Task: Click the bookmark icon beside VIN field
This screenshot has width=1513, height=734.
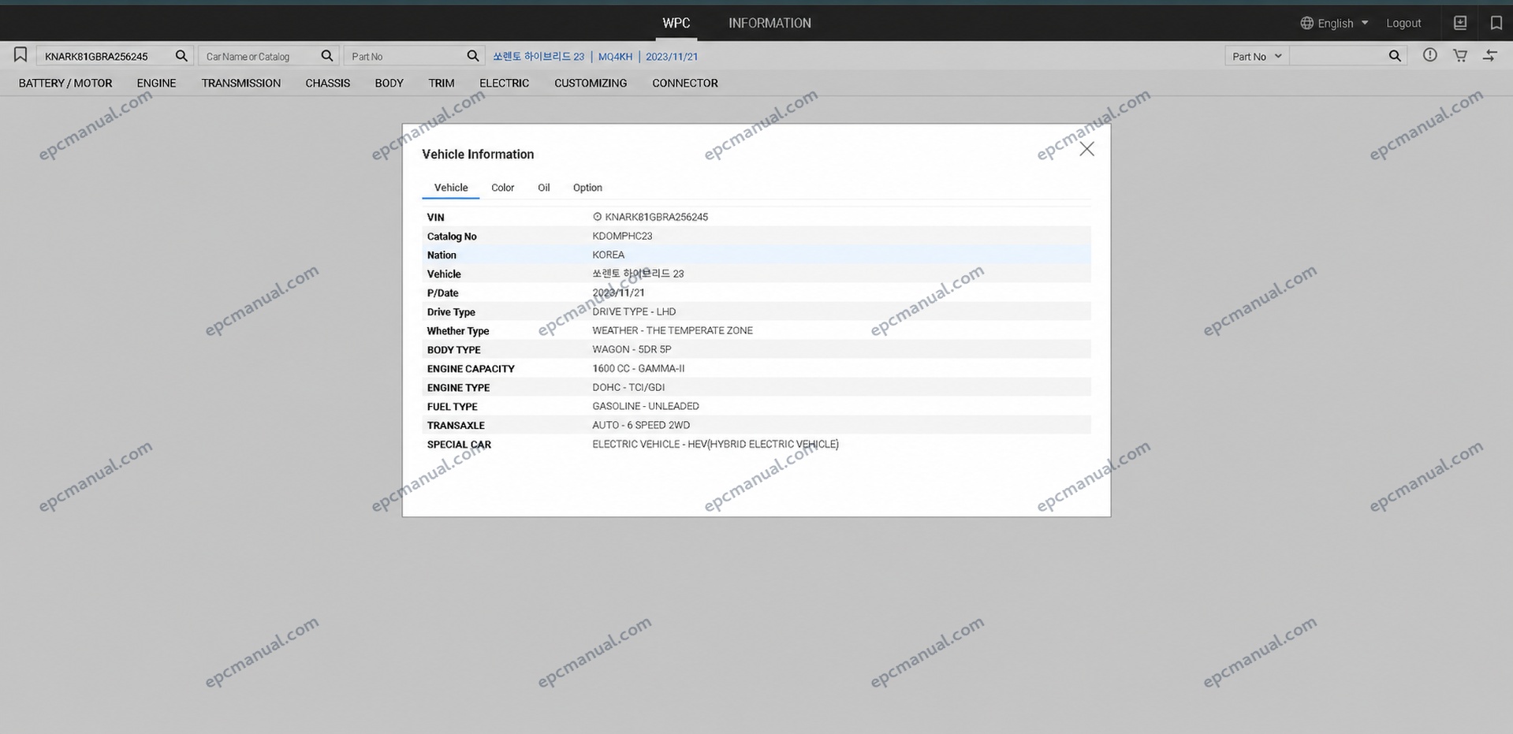Action: (x=20, y=55)
